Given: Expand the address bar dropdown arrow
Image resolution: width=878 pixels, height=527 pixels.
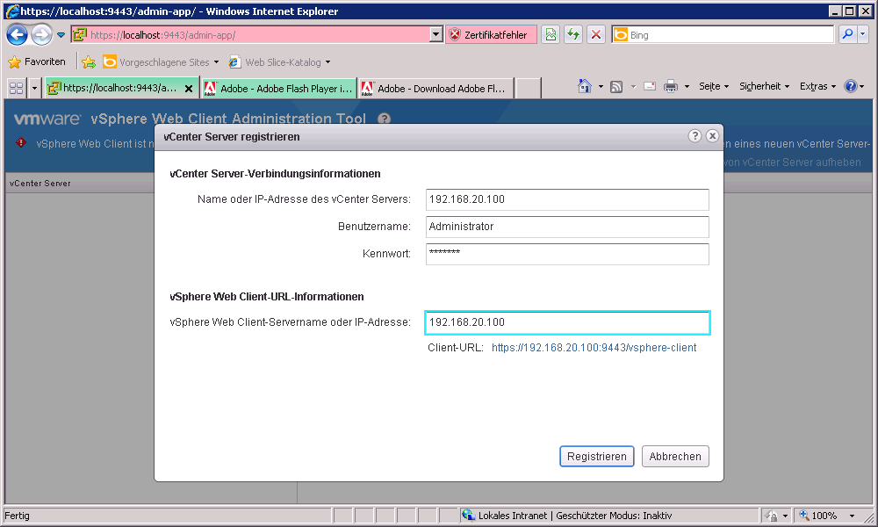Looking at the screenshot, I should [436, 35].
